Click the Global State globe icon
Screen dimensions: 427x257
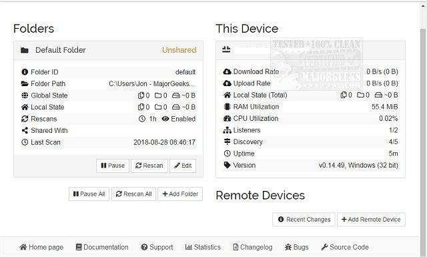click(x=25, y=95)
